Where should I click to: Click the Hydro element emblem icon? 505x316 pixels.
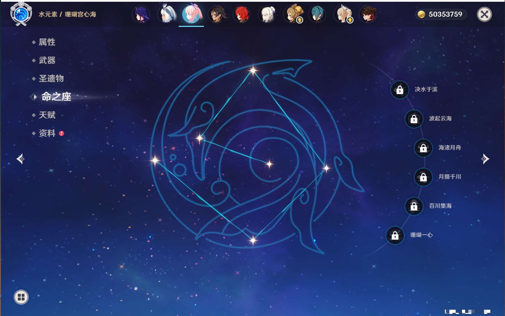21,14
